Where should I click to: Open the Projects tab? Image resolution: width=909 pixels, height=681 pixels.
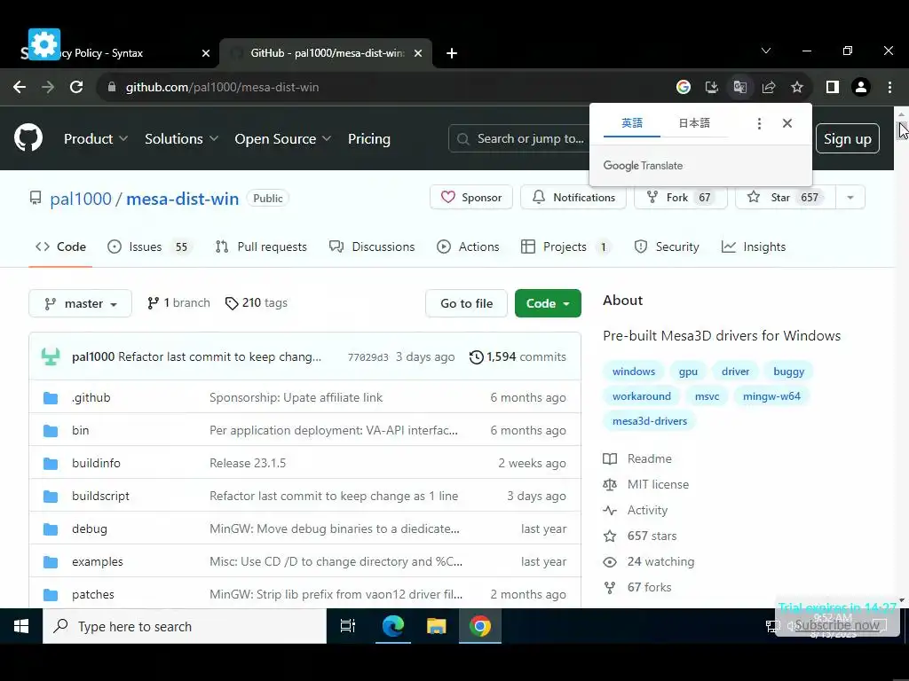[x=565, y=247]
